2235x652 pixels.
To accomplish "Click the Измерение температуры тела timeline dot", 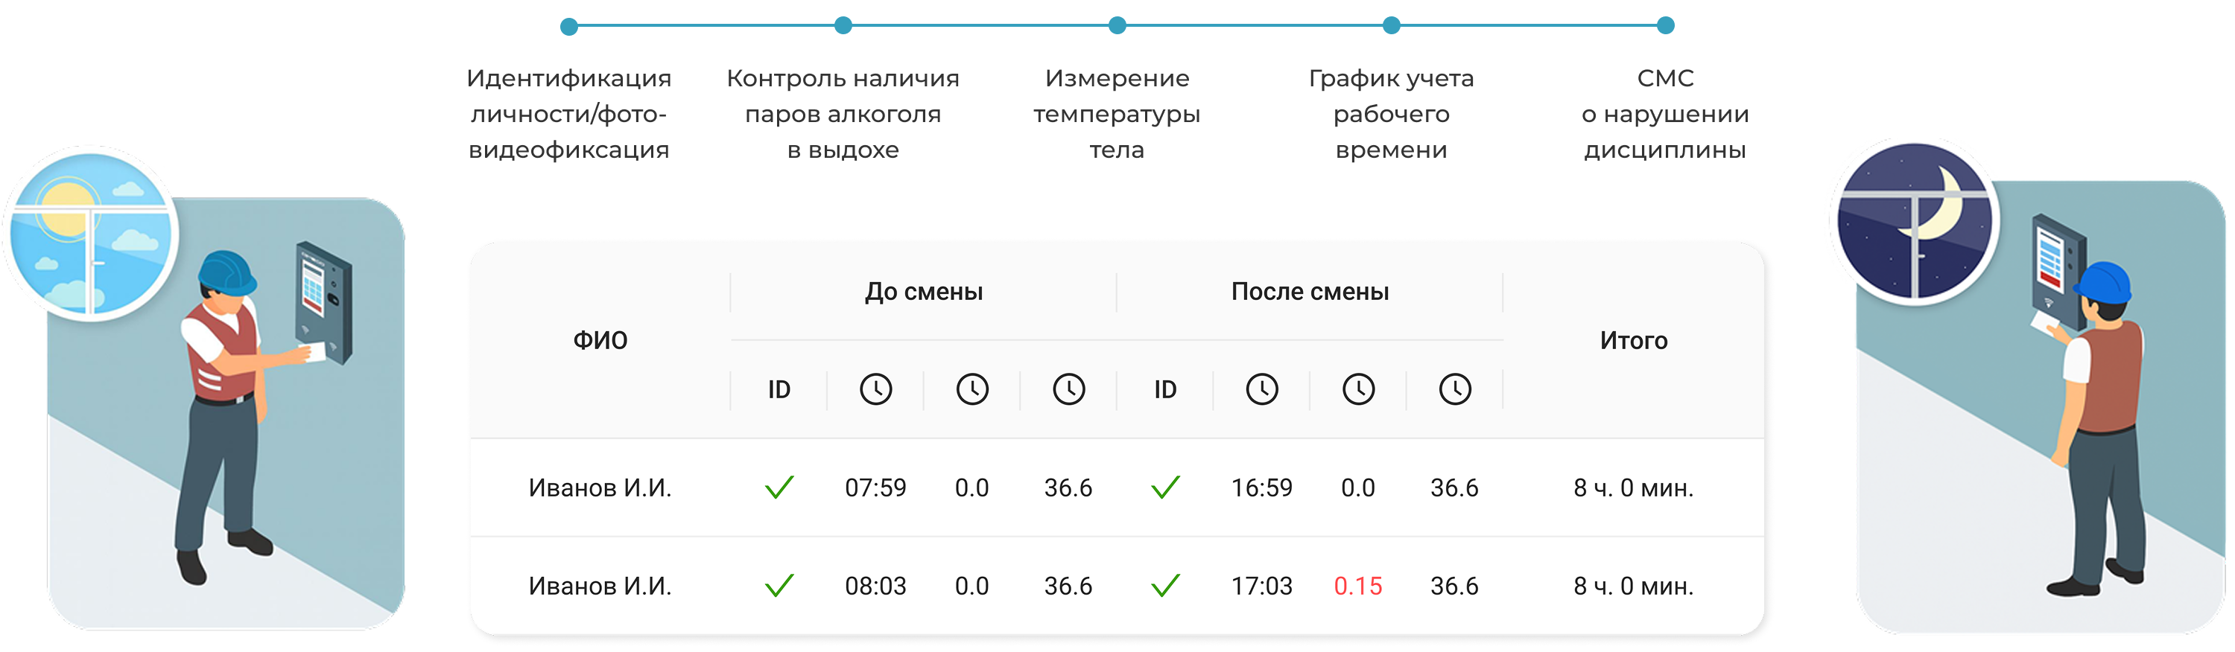I will (x=1117, y=26).
